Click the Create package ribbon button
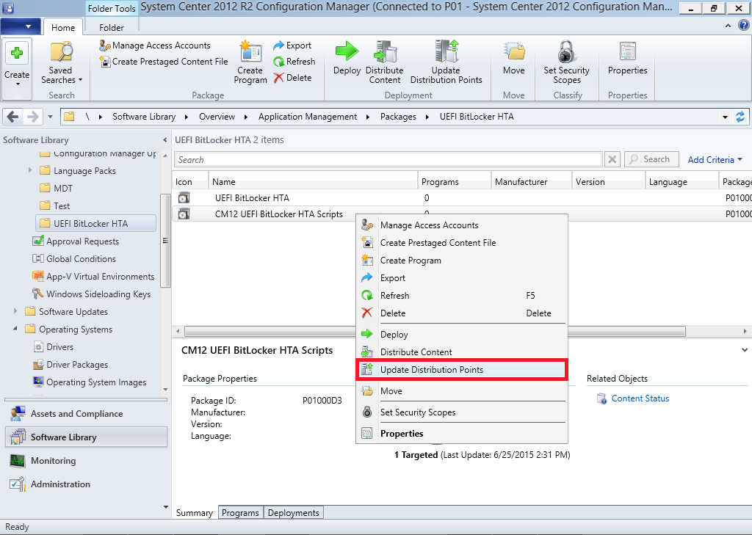The image size is (752, 535). click(18, 68)
